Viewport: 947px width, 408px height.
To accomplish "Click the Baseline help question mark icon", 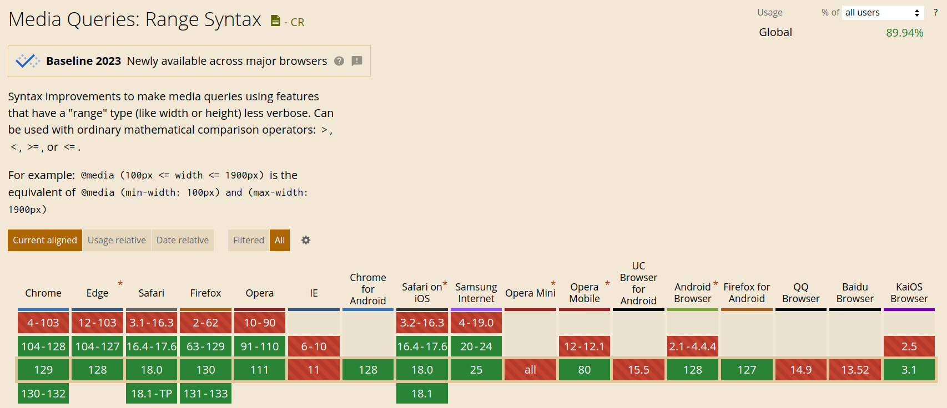I will [x=339, y=61].
